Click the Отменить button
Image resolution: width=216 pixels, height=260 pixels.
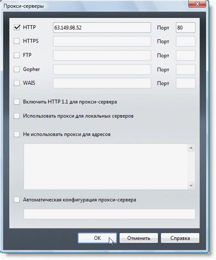click(139, 238)
